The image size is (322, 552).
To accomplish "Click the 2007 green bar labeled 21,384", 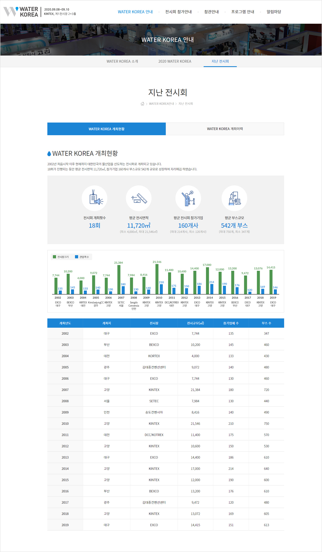I will pyautogui.click(x=119, y=279).
